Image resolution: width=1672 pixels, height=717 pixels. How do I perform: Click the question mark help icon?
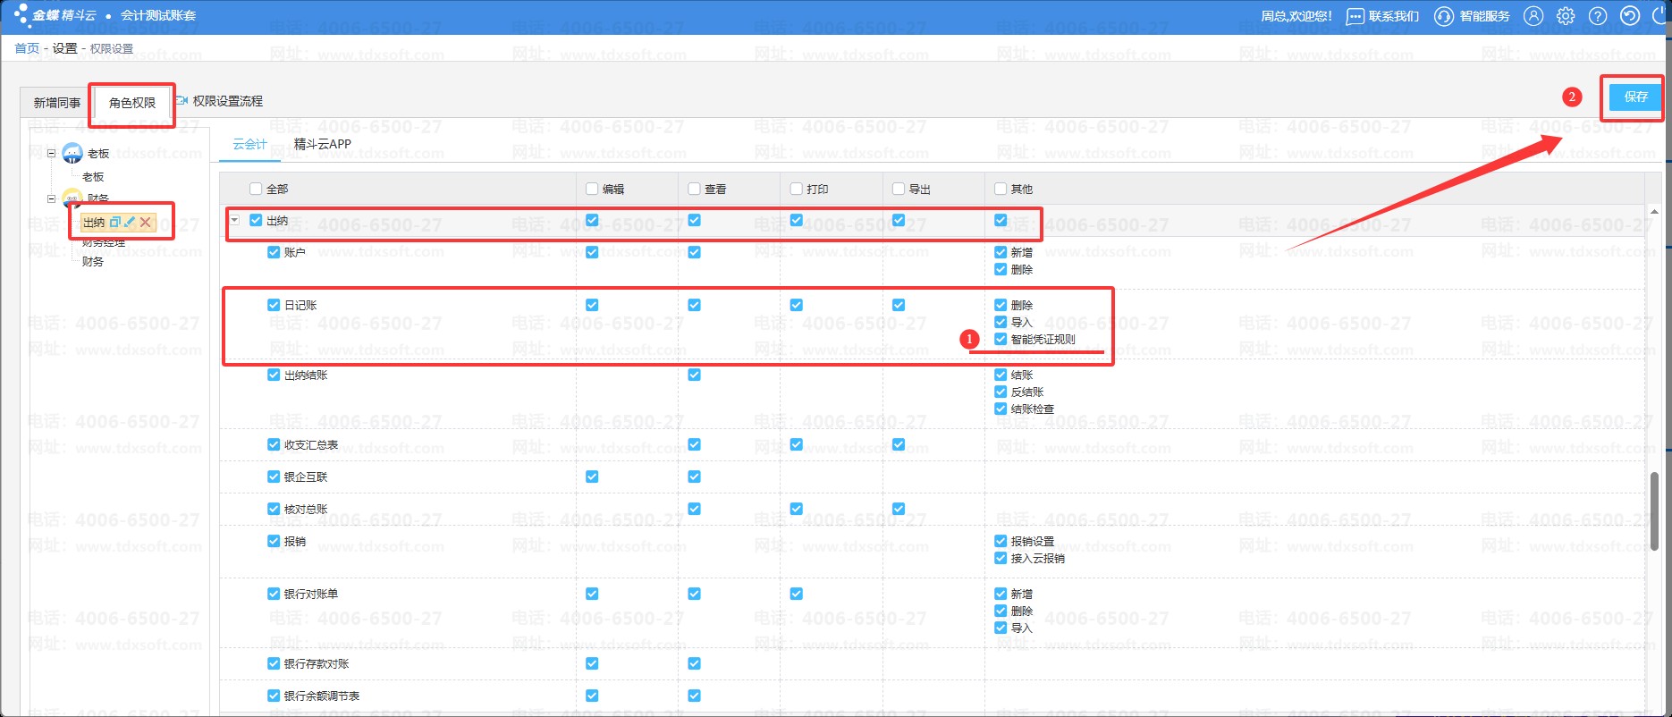point(1598,16)
